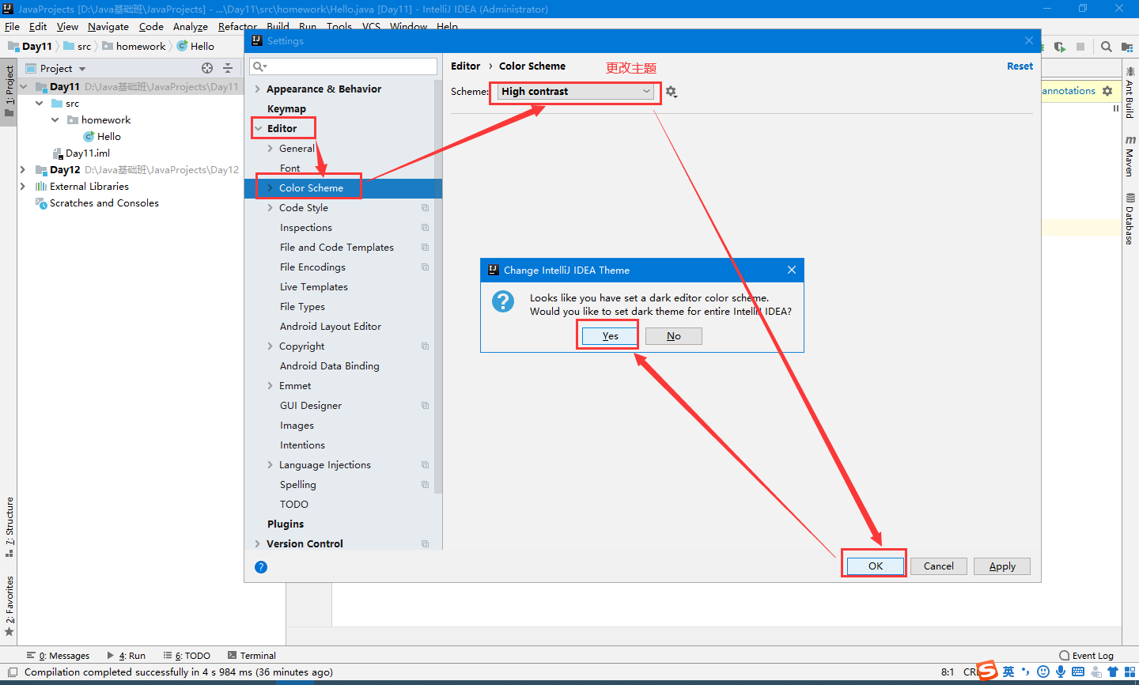This screenshot has width=1139, height=685.
Task: Click the Sogou emoji smiley icon
Action: [x=1043, y=672]
